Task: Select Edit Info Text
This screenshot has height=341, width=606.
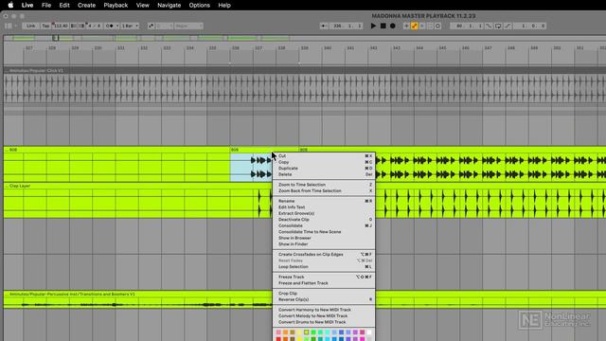Action: (x=324, y=207)
